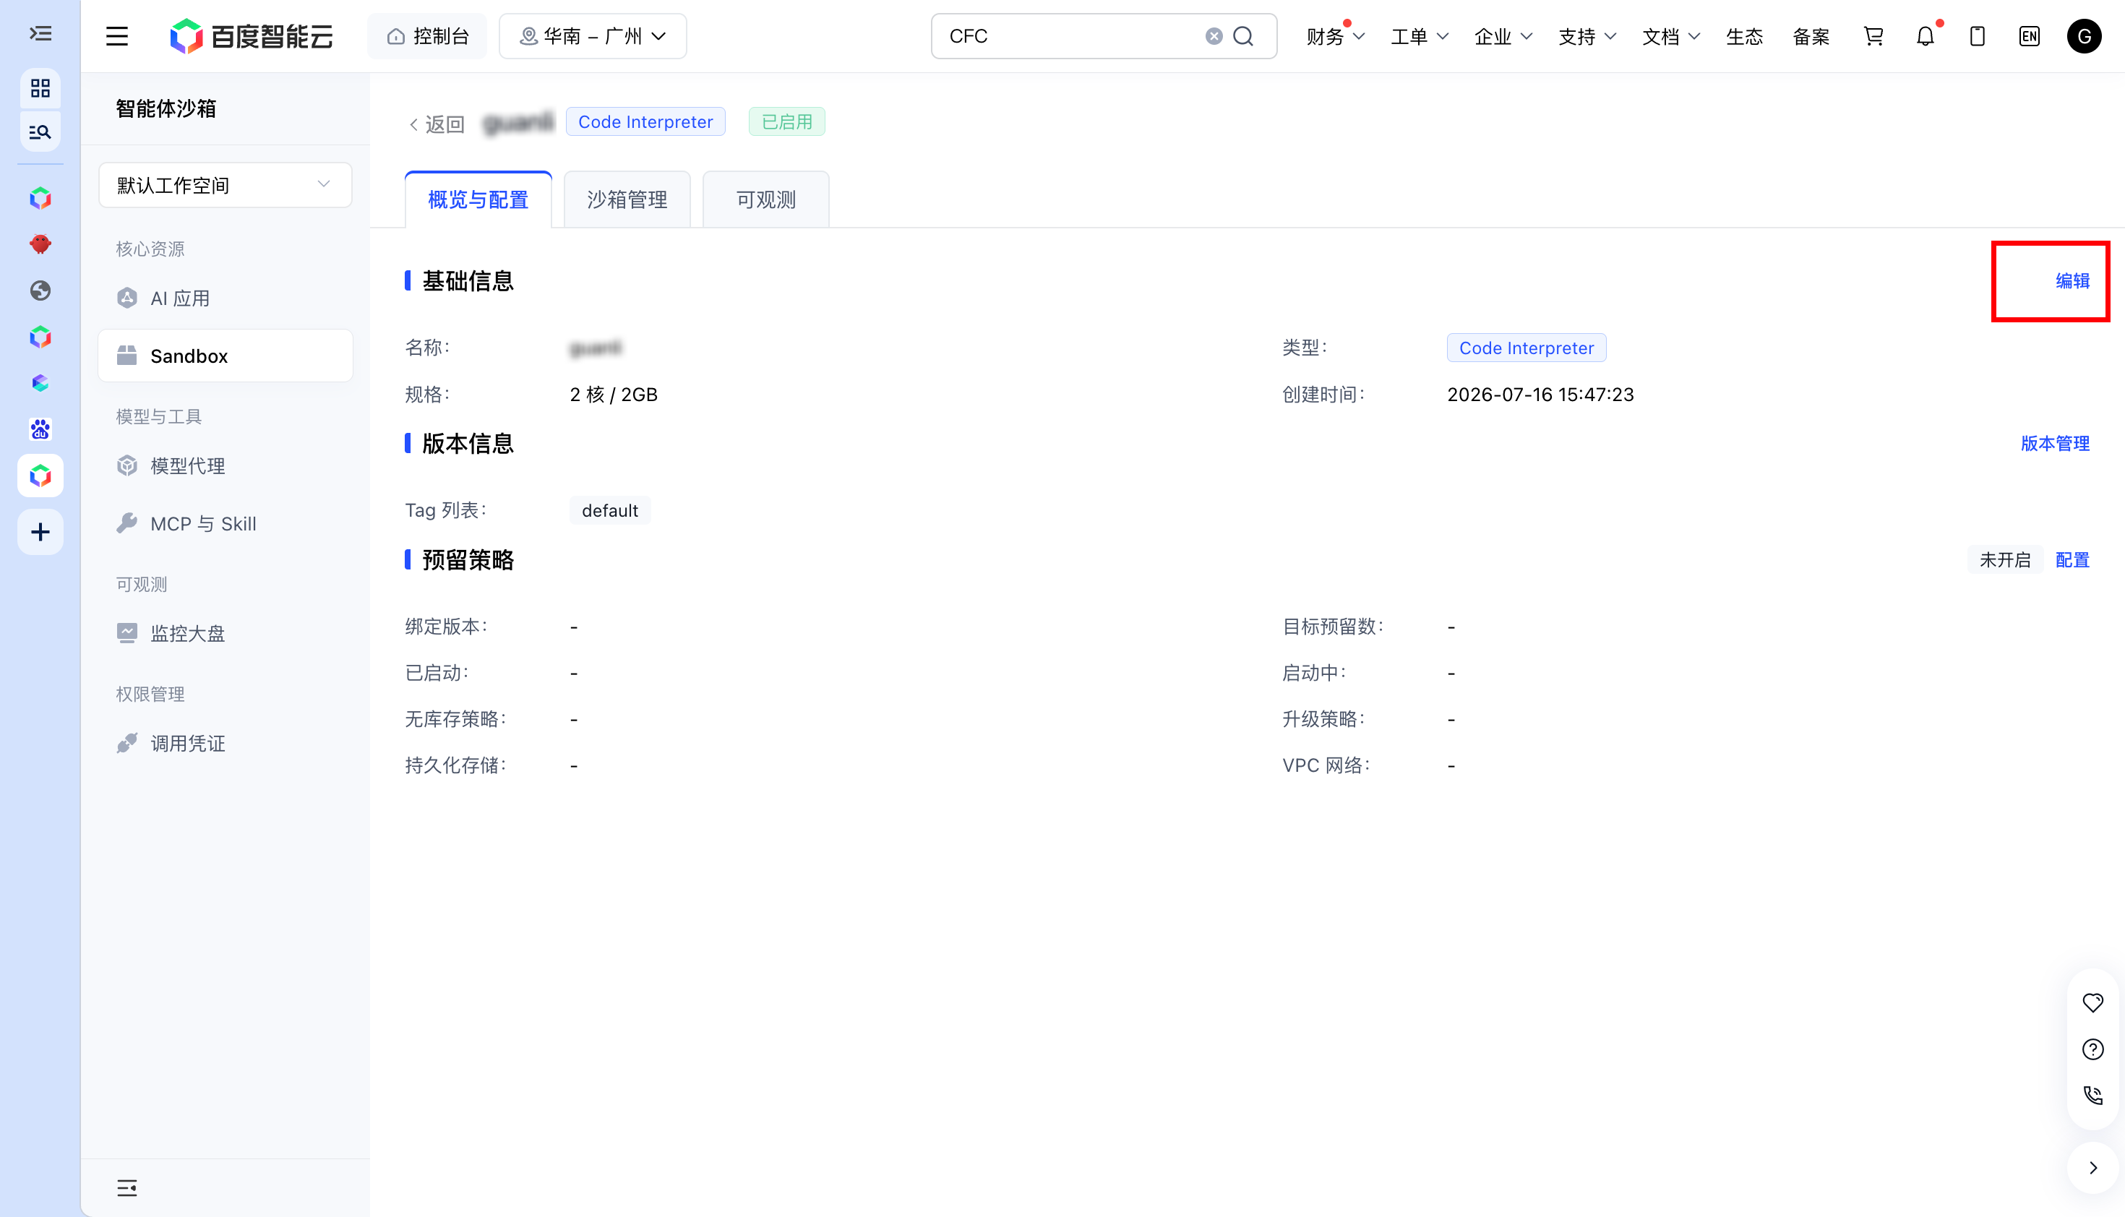Viewport: 2125px width, 1217px height.
Task: Collapse sidebar with bottom toggle icon
Action: [127, 1188]
